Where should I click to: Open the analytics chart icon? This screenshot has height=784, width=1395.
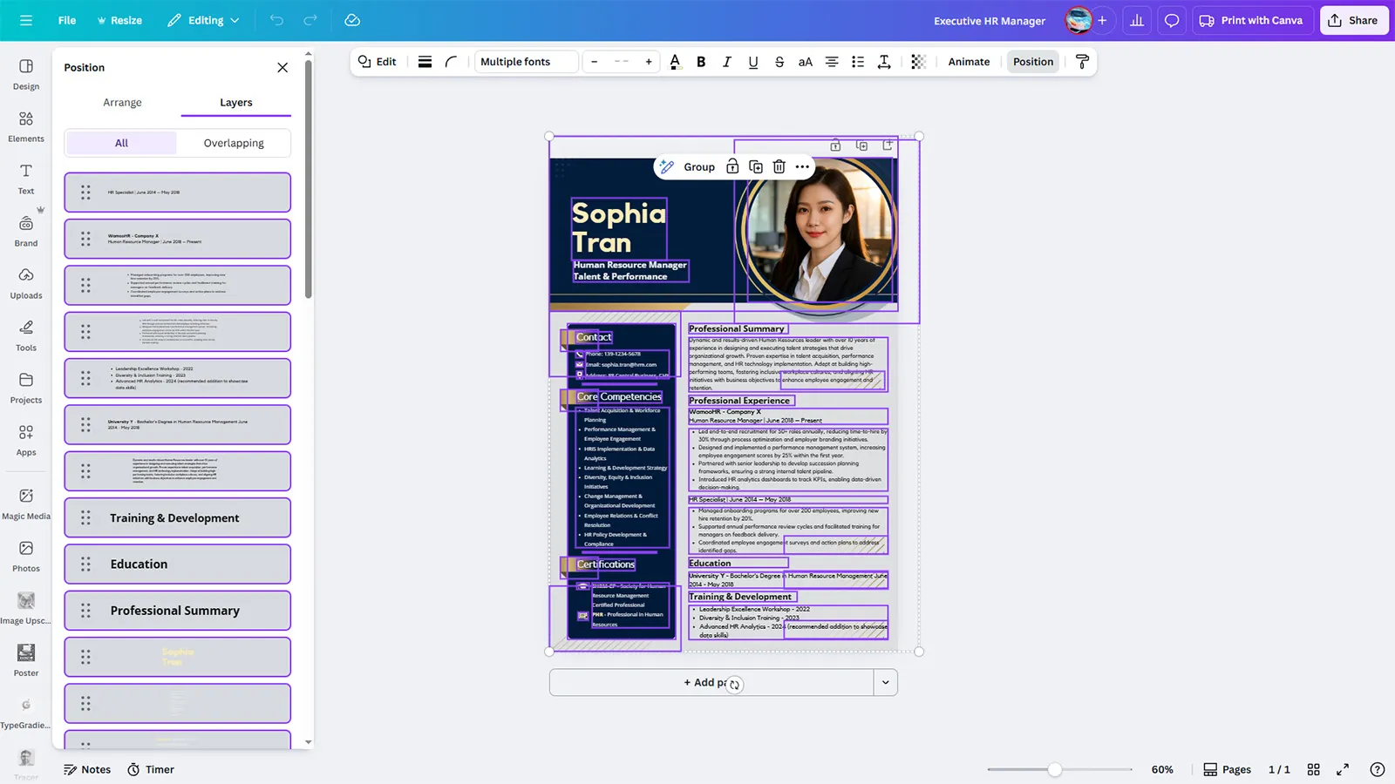tap(1137, 21)
